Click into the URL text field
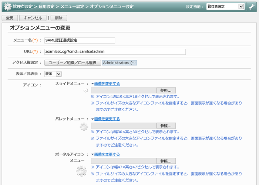 pyautogui.click(x=114, y=52)
